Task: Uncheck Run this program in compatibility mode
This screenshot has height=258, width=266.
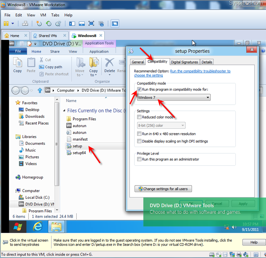Action: pyautogui.click(x=140, y=90)
